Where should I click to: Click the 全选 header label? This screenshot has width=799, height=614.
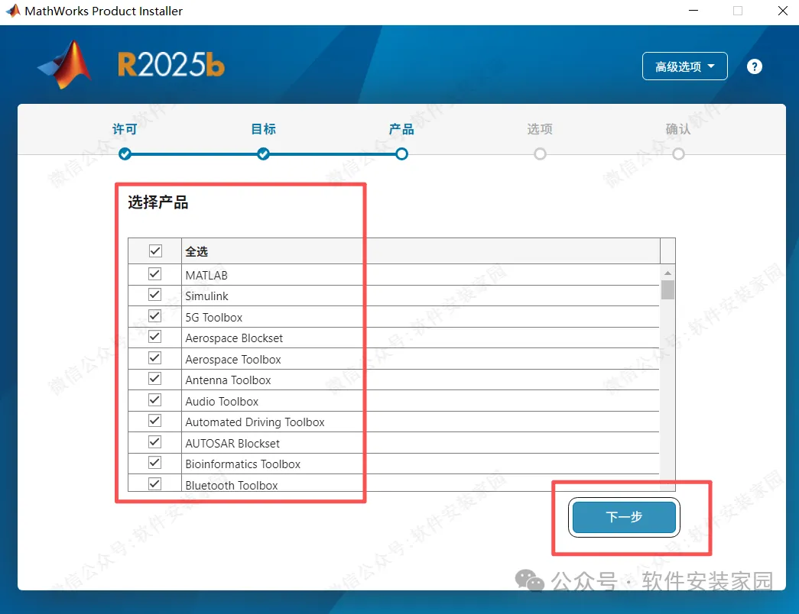tap(197, 251)
